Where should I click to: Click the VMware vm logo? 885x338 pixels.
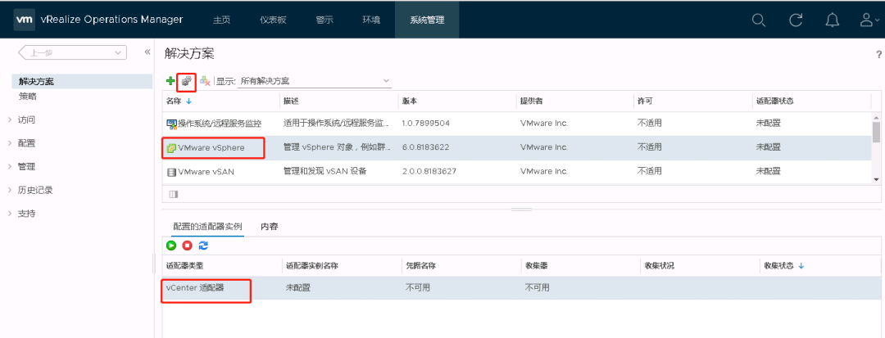[x=24, y=20]
